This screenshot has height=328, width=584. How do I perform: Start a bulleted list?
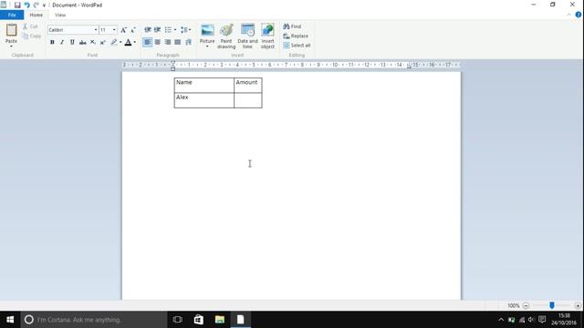pyautogui.click(x=168, y=30)
